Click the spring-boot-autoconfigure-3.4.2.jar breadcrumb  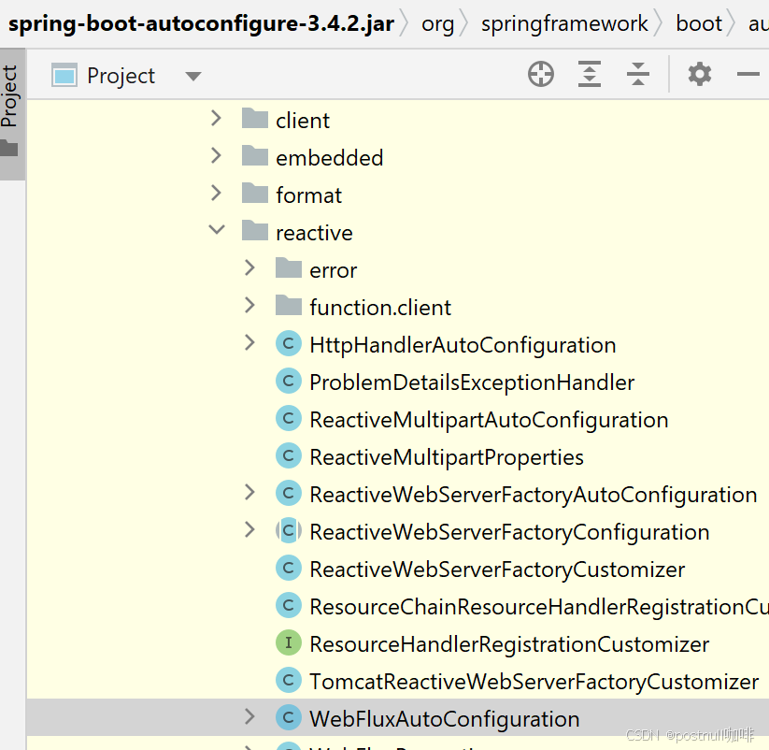pyautogui.click(x=201, y=23)
